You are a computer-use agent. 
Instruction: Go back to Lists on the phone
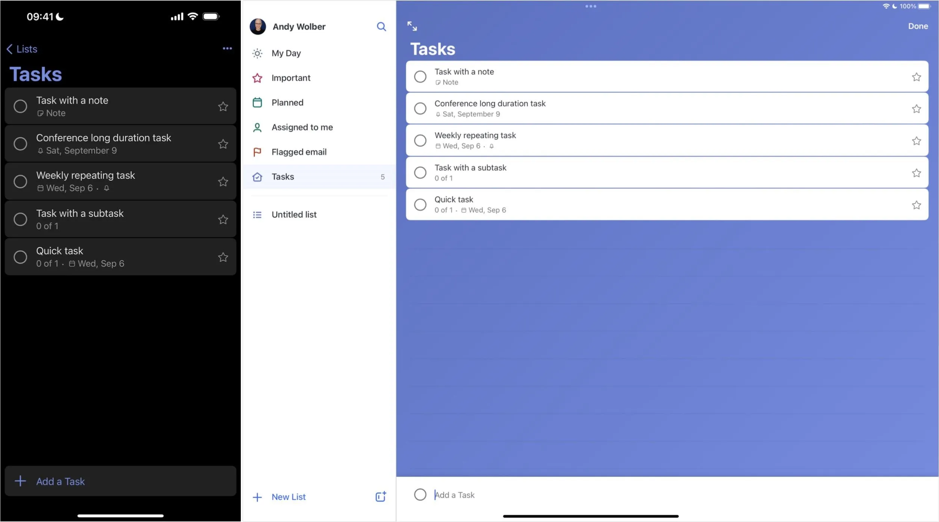point(22,49)
